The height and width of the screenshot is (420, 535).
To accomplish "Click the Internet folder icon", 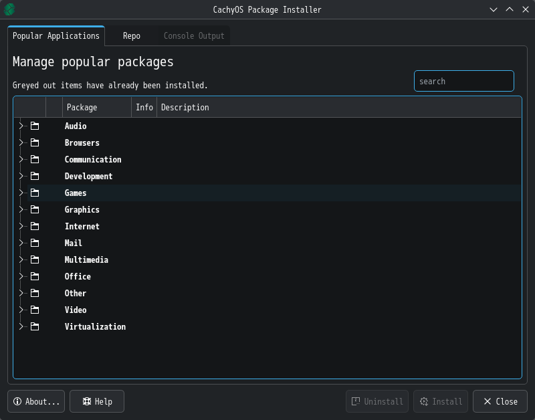I will click(35, 226).
